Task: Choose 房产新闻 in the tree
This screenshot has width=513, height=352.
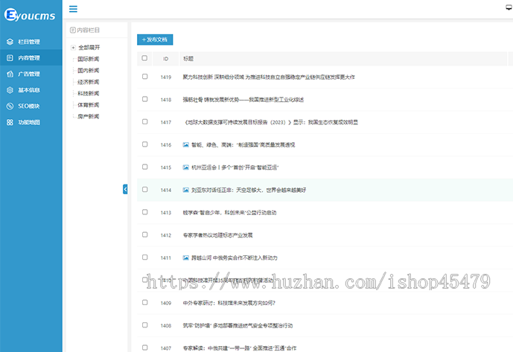Action: tap(89, 116)
